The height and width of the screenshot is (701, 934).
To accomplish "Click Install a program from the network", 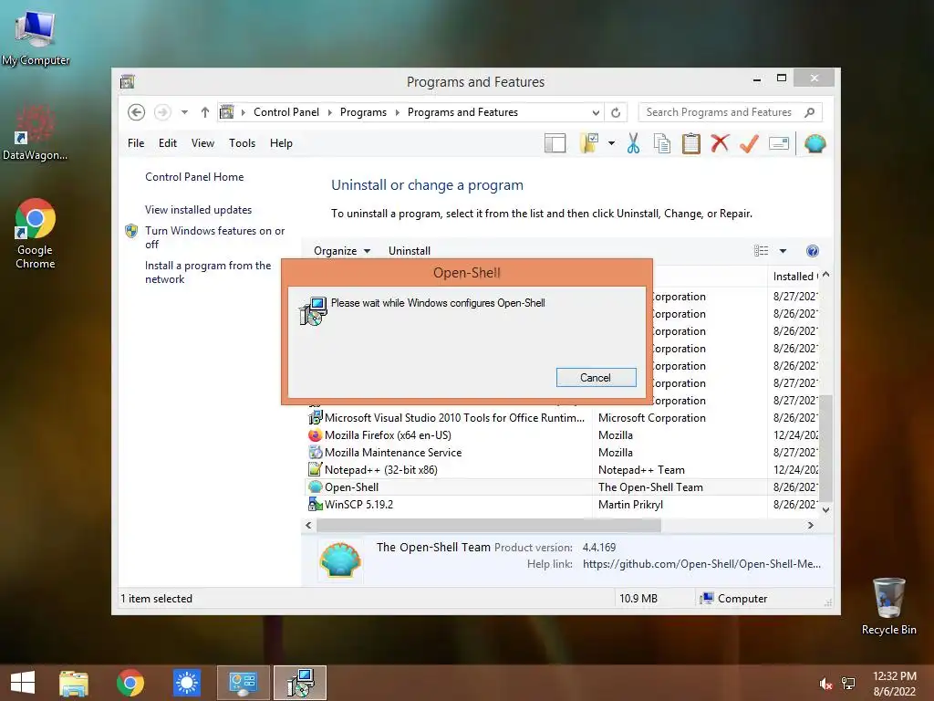I will pyautogui.click(x=208, y=272).
